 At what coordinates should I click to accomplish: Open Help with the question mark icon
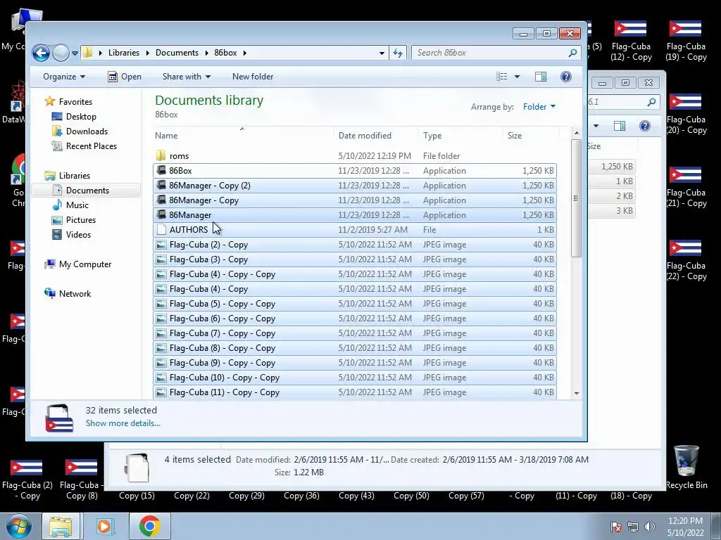(x=566, y=77)
